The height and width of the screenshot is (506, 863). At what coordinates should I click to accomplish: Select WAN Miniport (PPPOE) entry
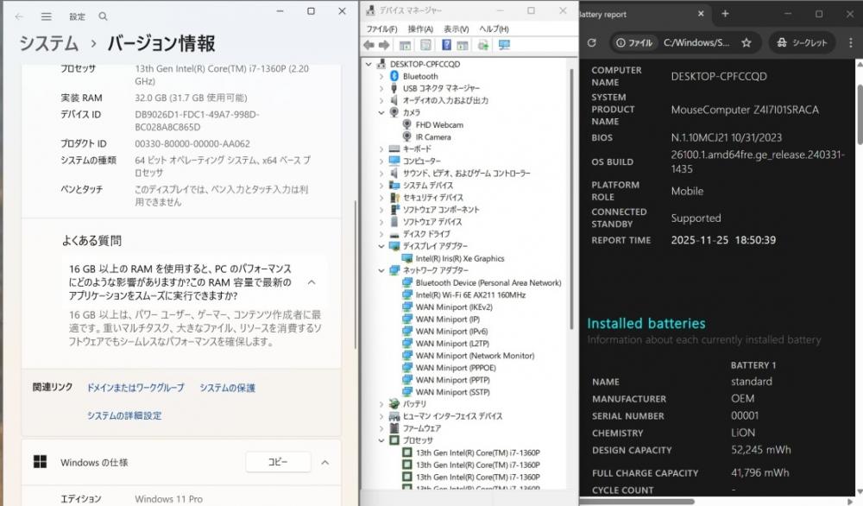pos(456,367)
